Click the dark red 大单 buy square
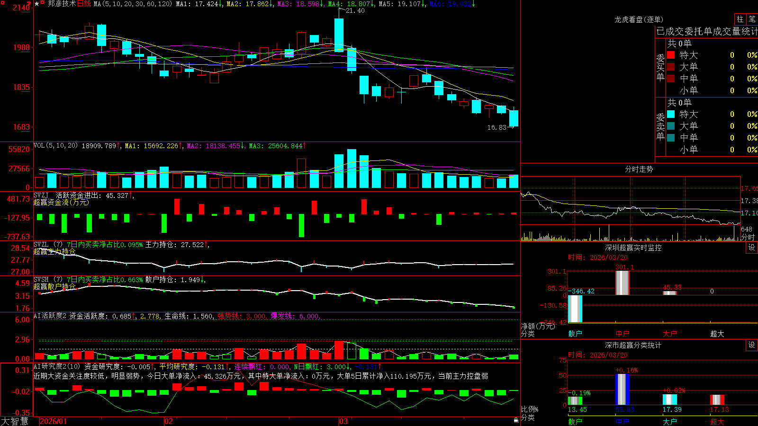The width and height of the screenshot is (758, 426). pos(671,67)
